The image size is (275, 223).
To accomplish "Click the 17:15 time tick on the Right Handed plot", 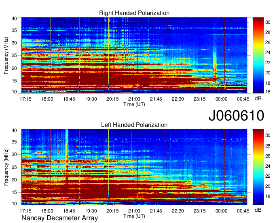I will (x=25, y=99).
